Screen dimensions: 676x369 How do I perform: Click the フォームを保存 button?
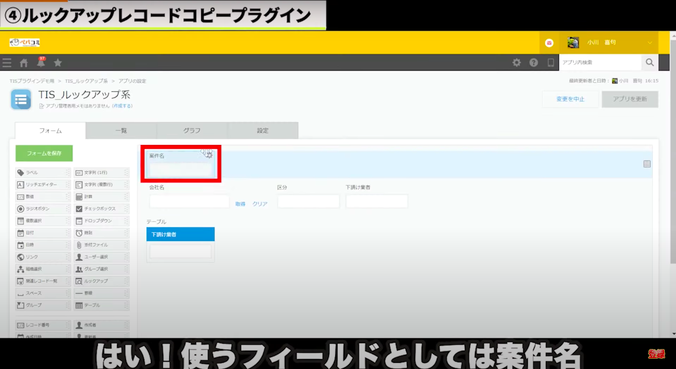(x=44, y=153)
